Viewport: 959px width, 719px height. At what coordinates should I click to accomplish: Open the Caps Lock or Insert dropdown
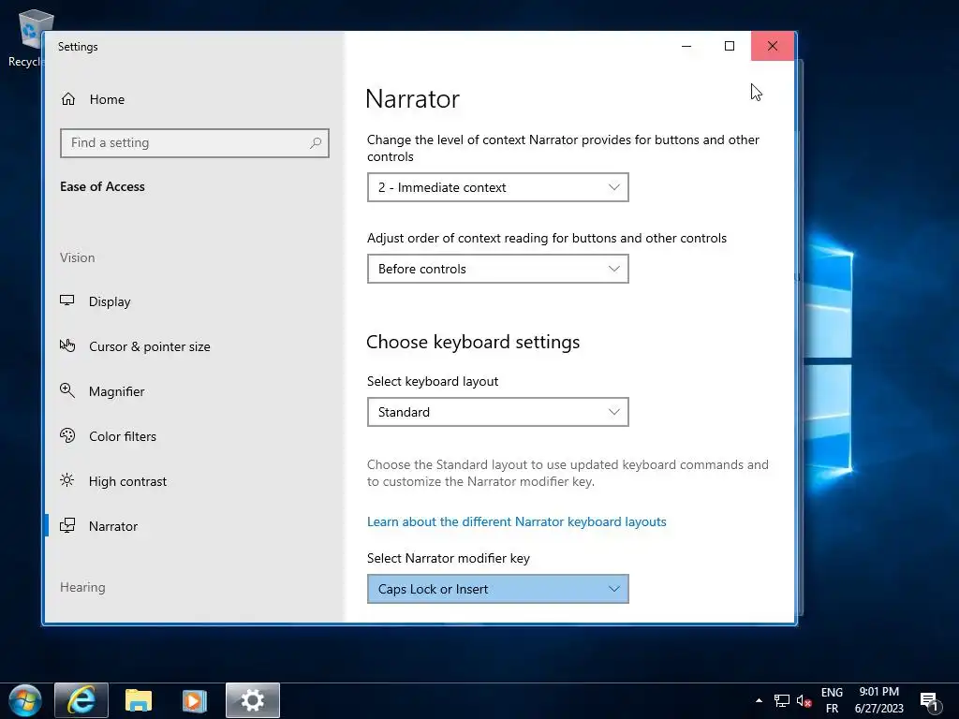pyautogui.click(x=498, y=590)
